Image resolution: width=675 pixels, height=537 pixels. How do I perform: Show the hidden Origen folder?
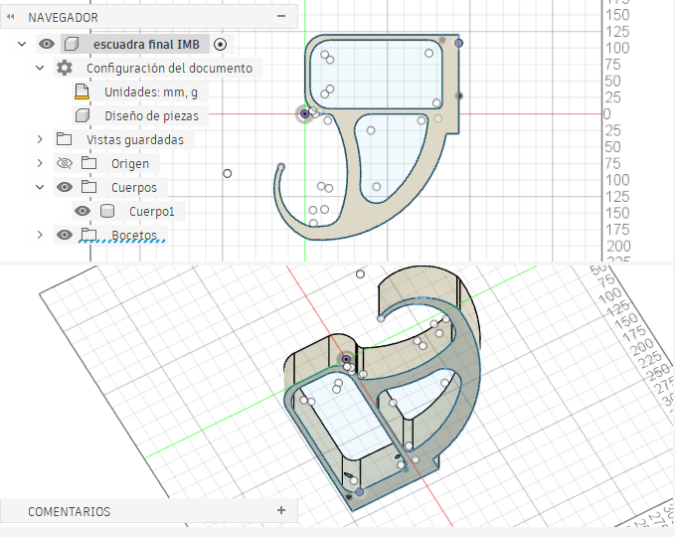65,163
